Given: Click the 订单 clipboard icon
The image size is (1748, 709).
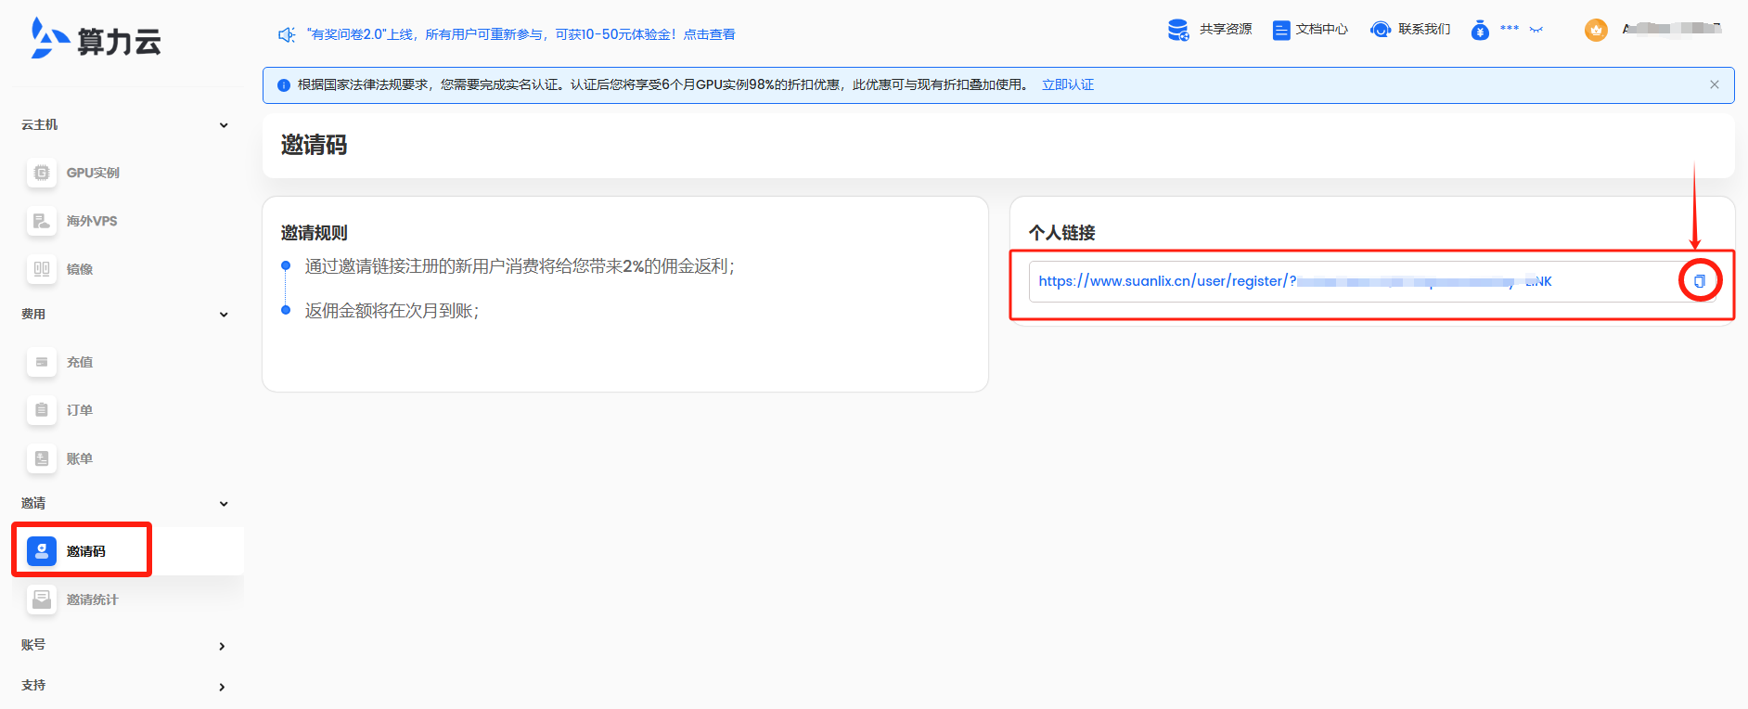Looking at the screenshot, I should pos(42,410).
